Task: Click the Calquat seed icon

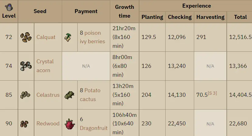Action: click(26, 37)
